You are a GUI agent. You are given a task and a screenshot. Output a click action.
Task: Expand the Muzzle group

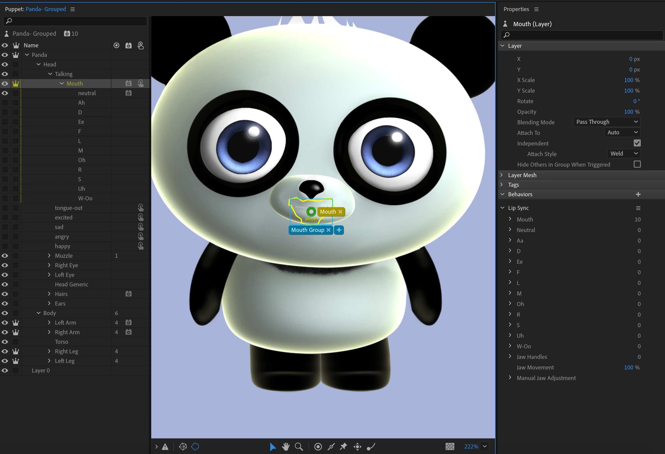pos(49,255)
